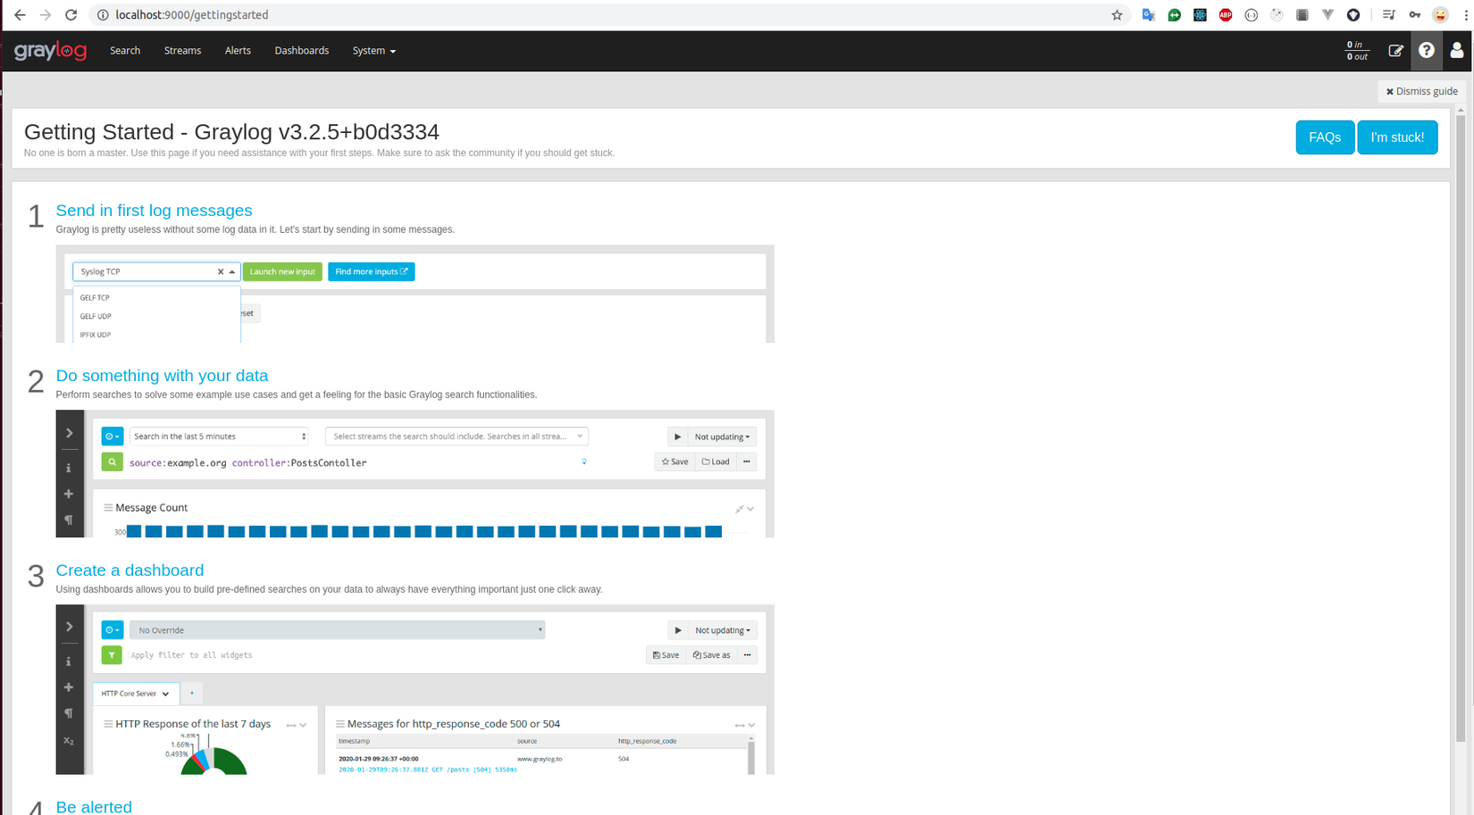This screenshot has height=815, width=1474.
Task: Choose GELF TCP from the input list
Action: pos(95,298)
